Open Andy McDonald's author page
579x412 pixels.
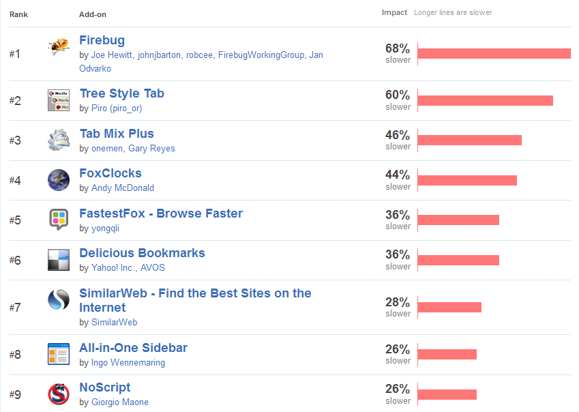coord(123,188)
